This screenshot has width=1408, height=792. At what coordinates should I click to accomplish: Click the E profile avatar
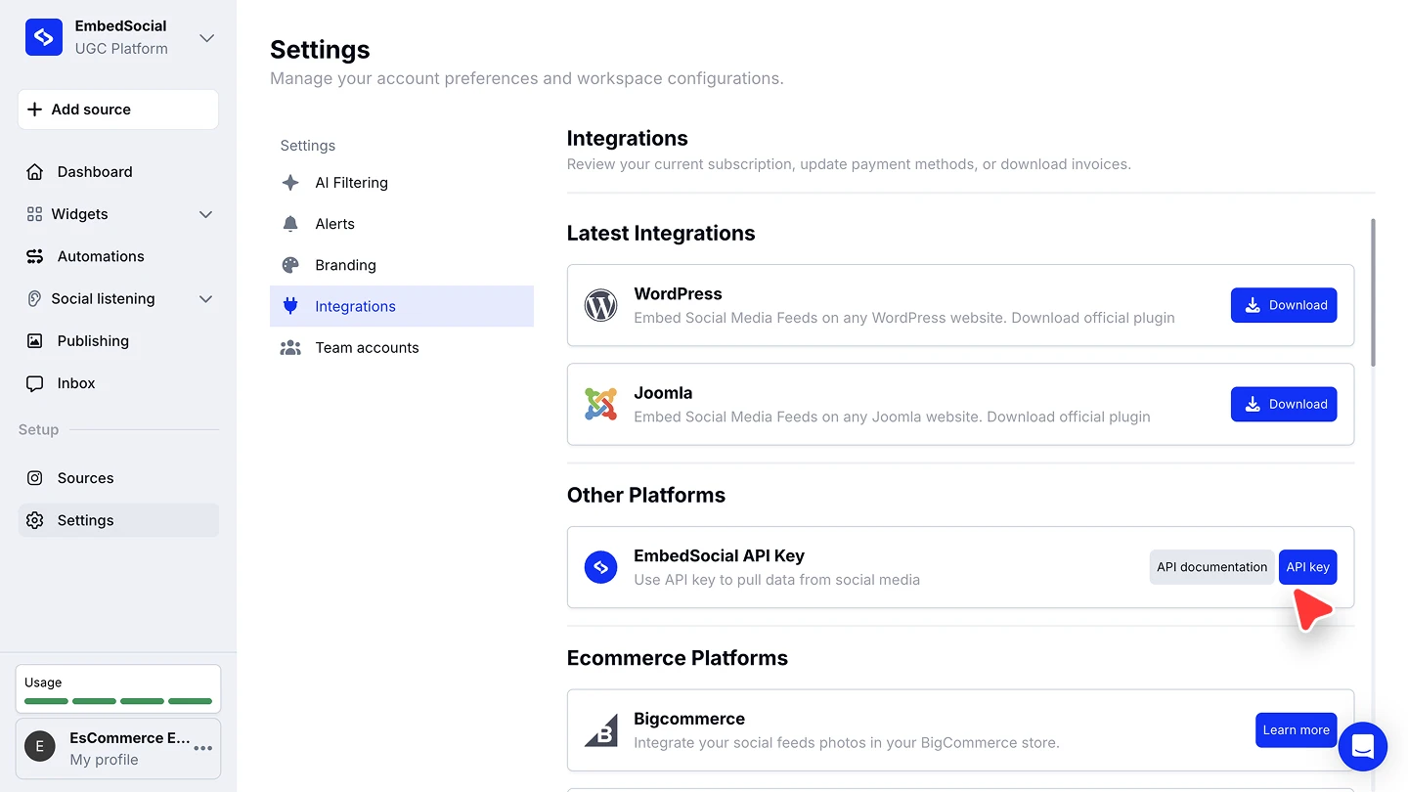click(x=40, y=747)
